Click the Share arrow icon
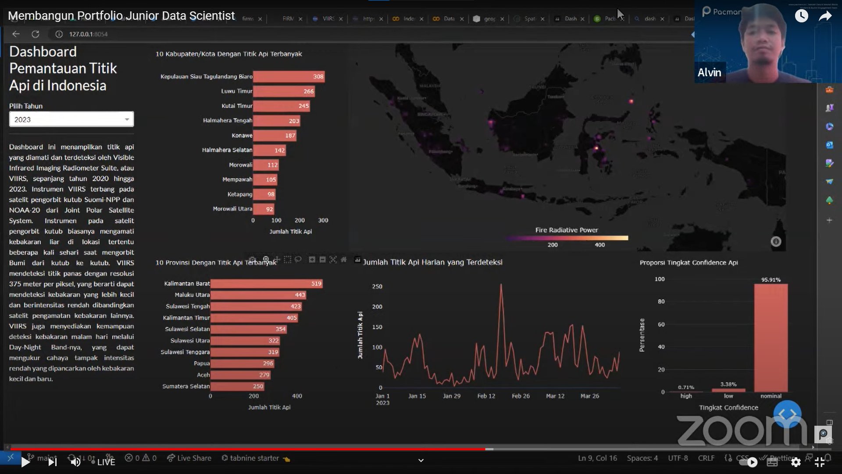This screenshot has height=474, width=842. coord(825,16)
